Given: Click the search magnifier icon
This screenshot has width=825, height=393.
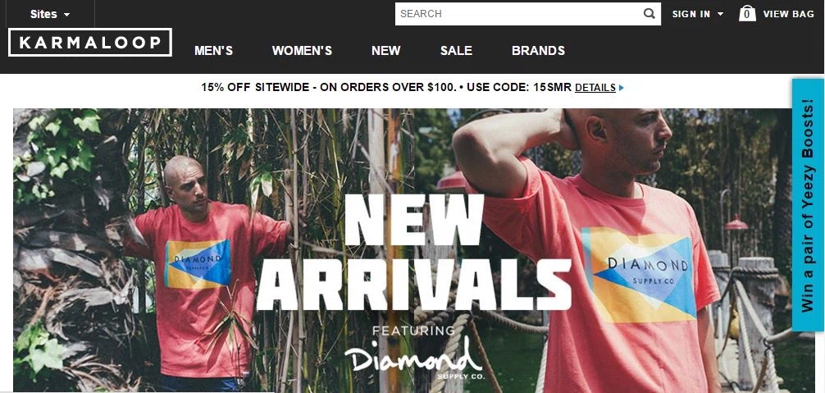Looking at the screenshot, I should 650,14.
